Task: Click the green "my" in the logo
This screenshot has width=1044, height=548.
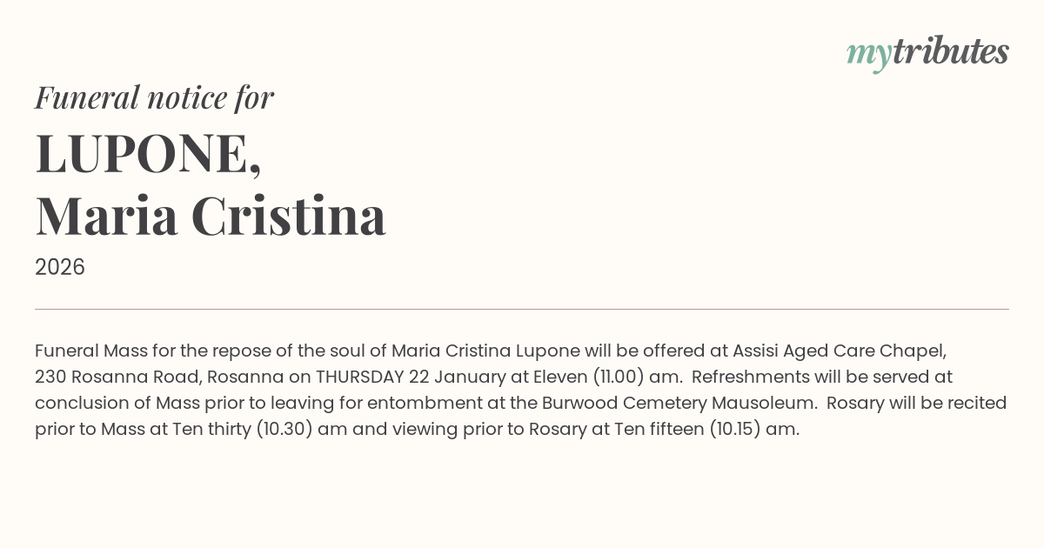Action: 868,54
